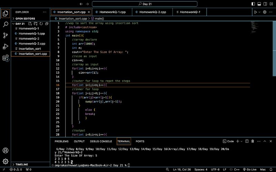The image size is (276, 172).
Task: Click Go Live in status bar
Action: [249, 170]
